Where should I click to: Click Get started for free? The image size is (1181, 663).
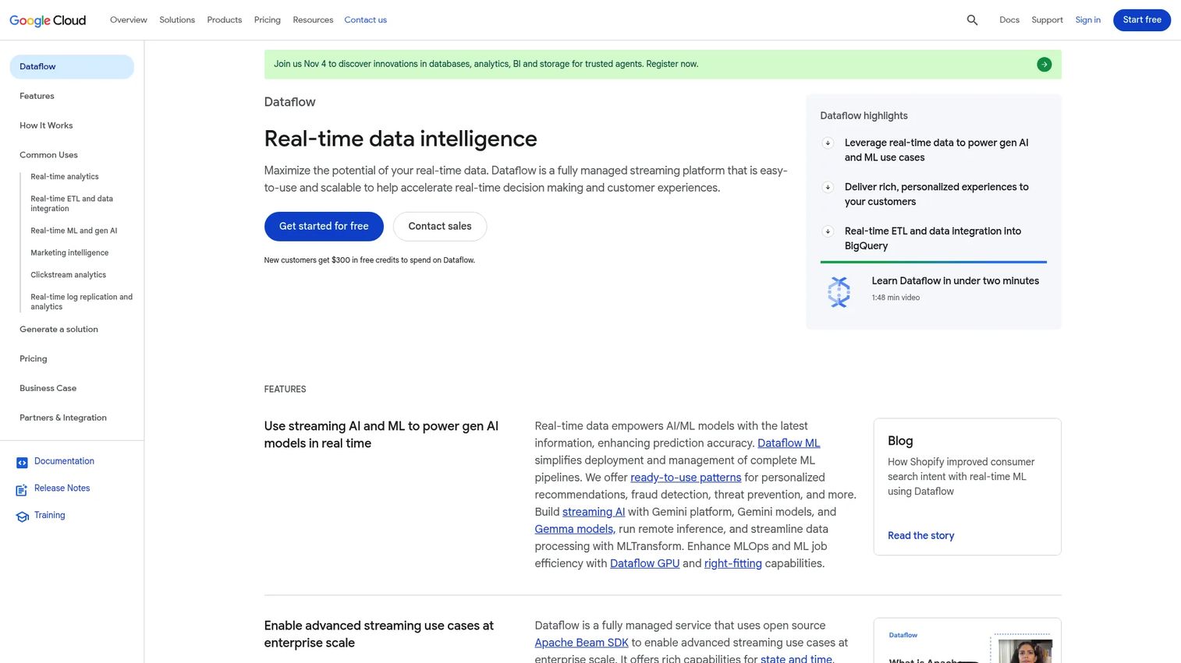tap(324, 227)
